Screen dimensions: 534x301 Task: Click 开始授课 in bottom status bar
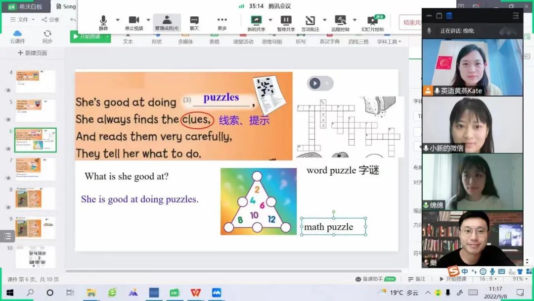452,279
